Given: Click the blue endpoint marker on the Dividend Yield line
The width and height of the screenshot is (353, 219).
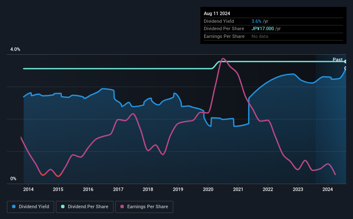Looking at the screenshot, I should coord(346,68).
